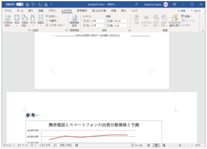Click the undo arrow icon
The height and width of the screenshot is (149, 207).
coord(33,5)
